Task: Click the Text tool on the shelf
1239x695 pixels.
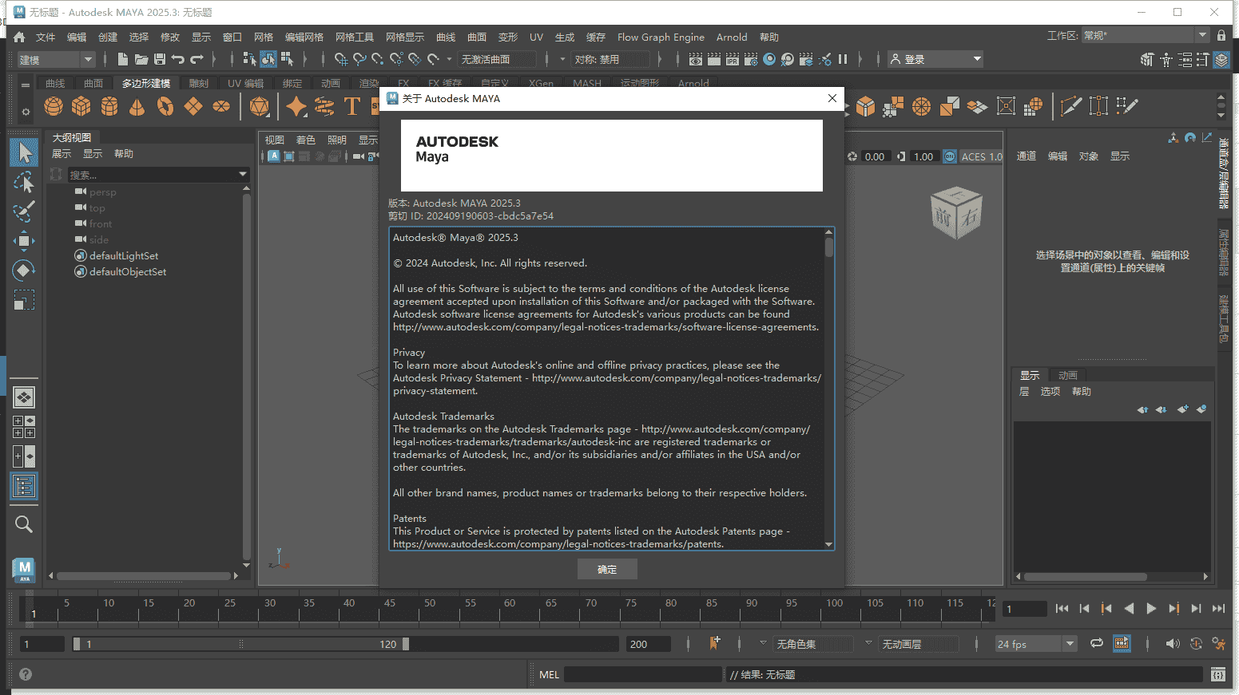Action: click(x=351, y=105)
